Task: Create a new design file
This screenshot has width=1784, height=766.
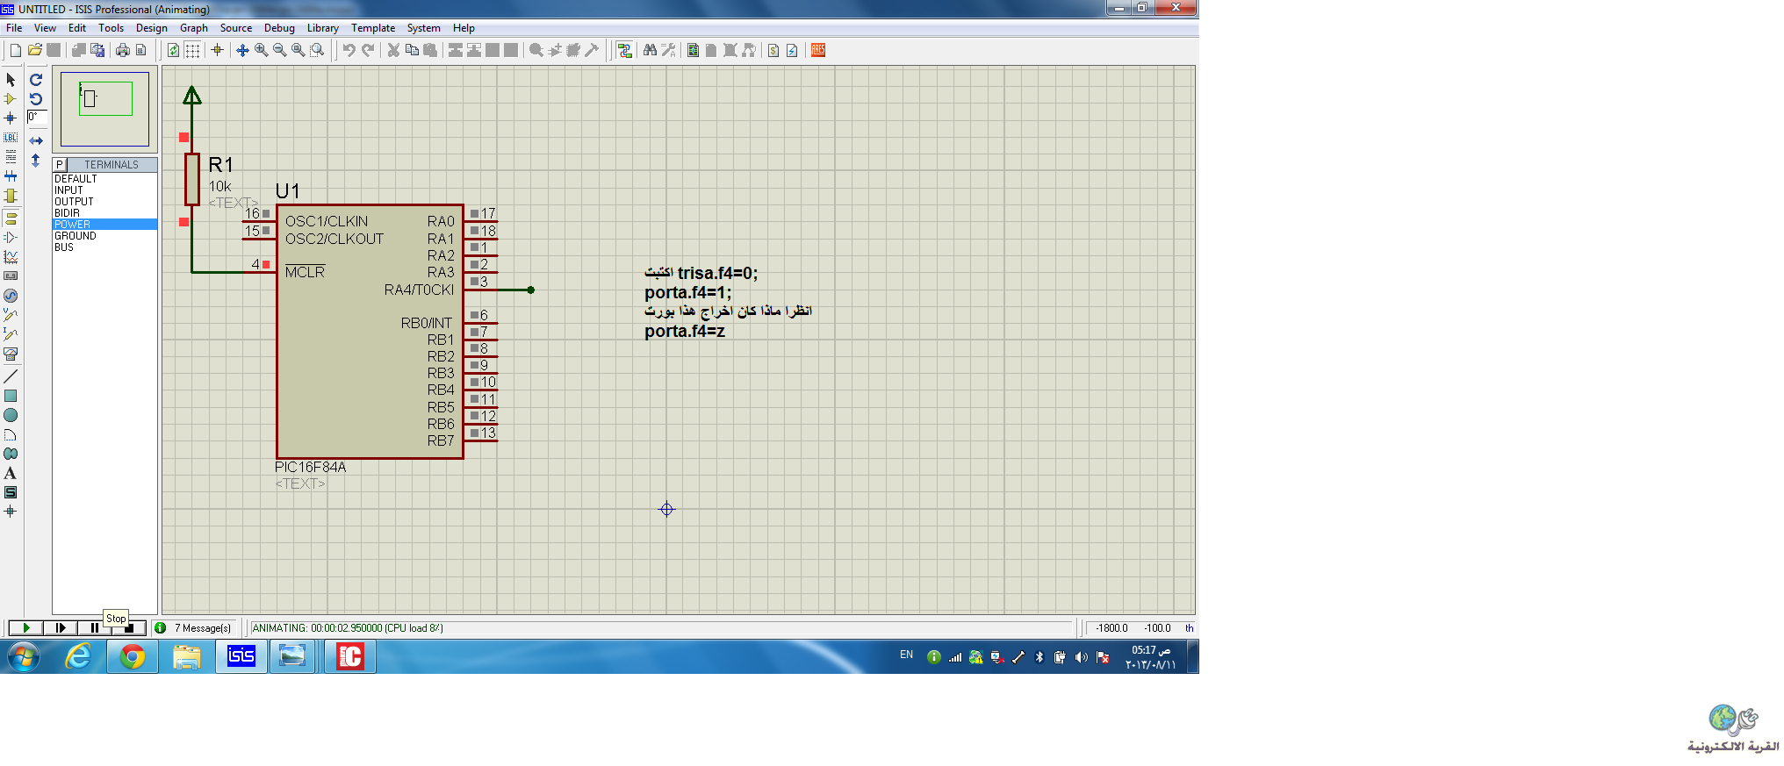Action: click(16, 50)
